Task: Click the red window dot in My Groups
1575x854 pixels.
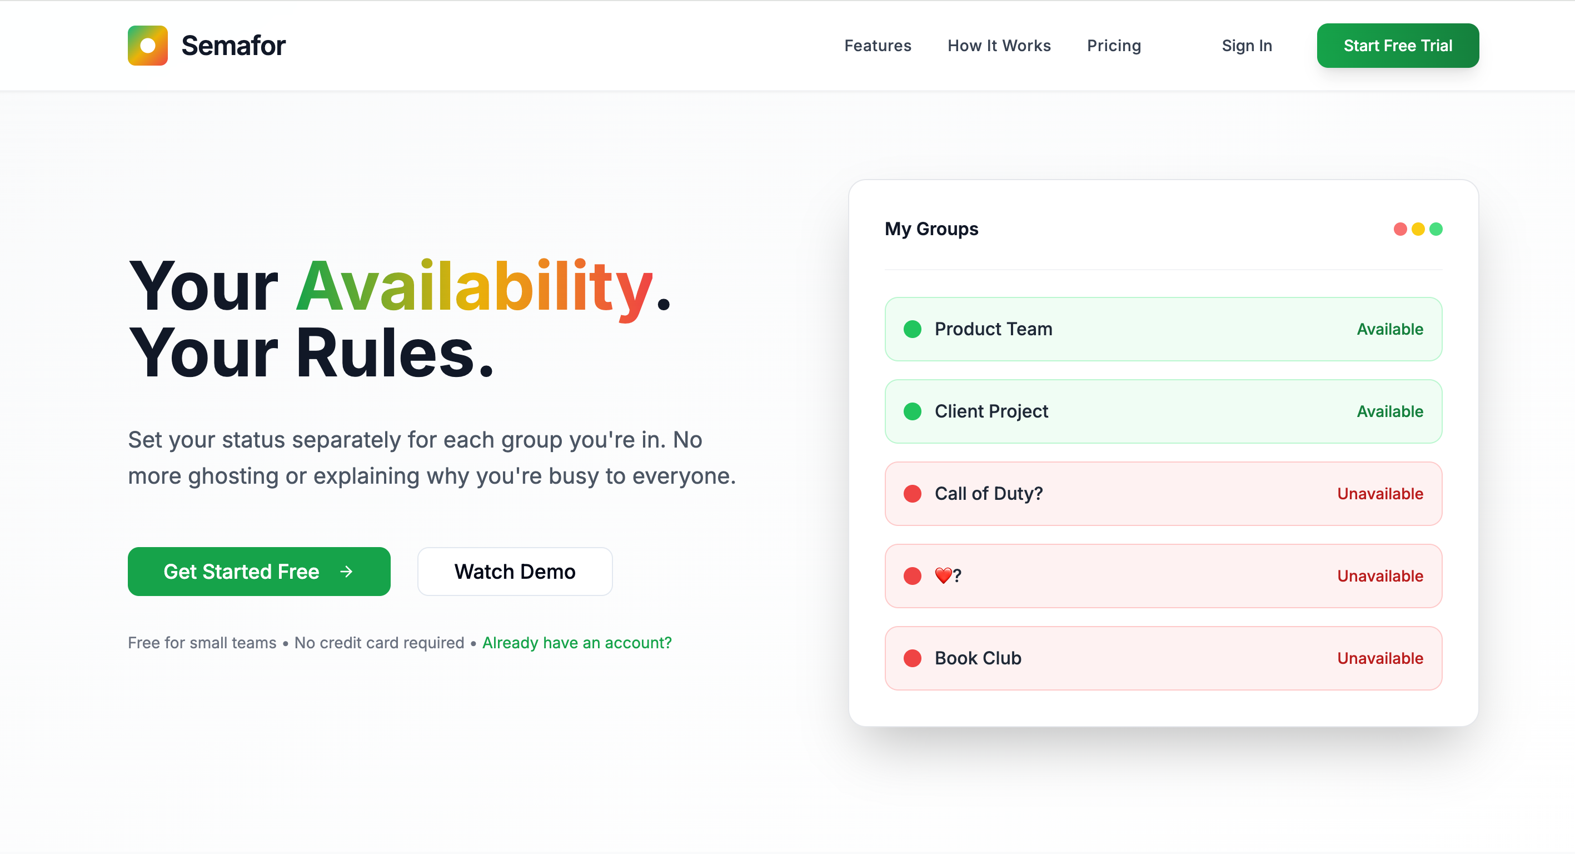Action: (x=1399, y=229)
